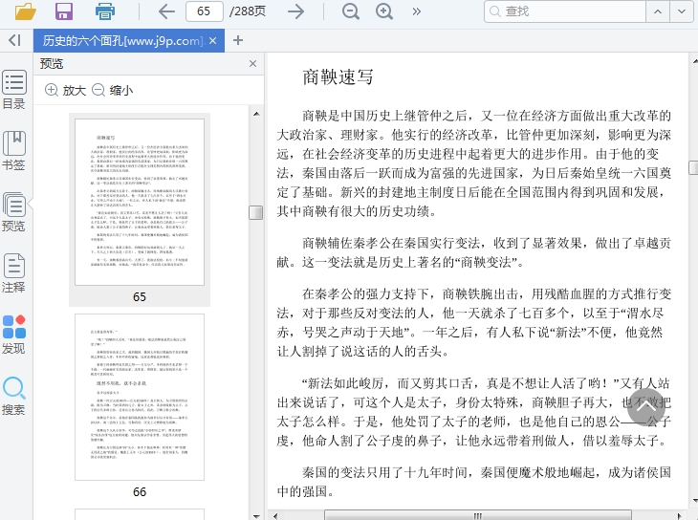Click the print icon

pos(105,11)
